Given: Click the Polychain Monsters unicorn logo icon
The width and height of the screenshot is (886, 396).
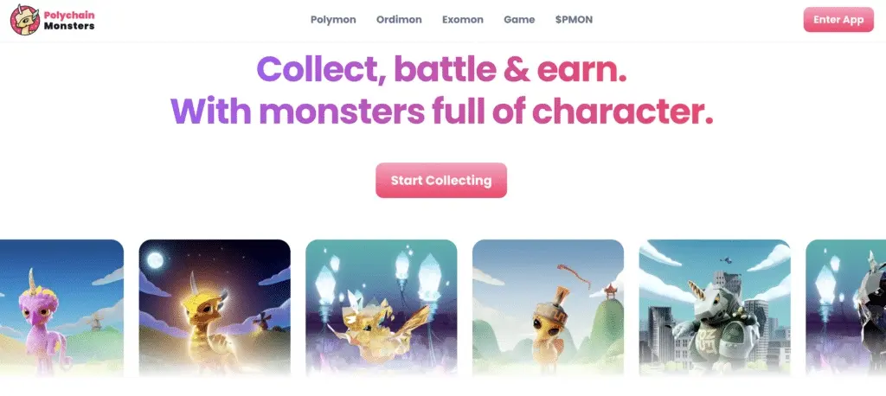Looking at the screenshot, I should pos(25,20).
